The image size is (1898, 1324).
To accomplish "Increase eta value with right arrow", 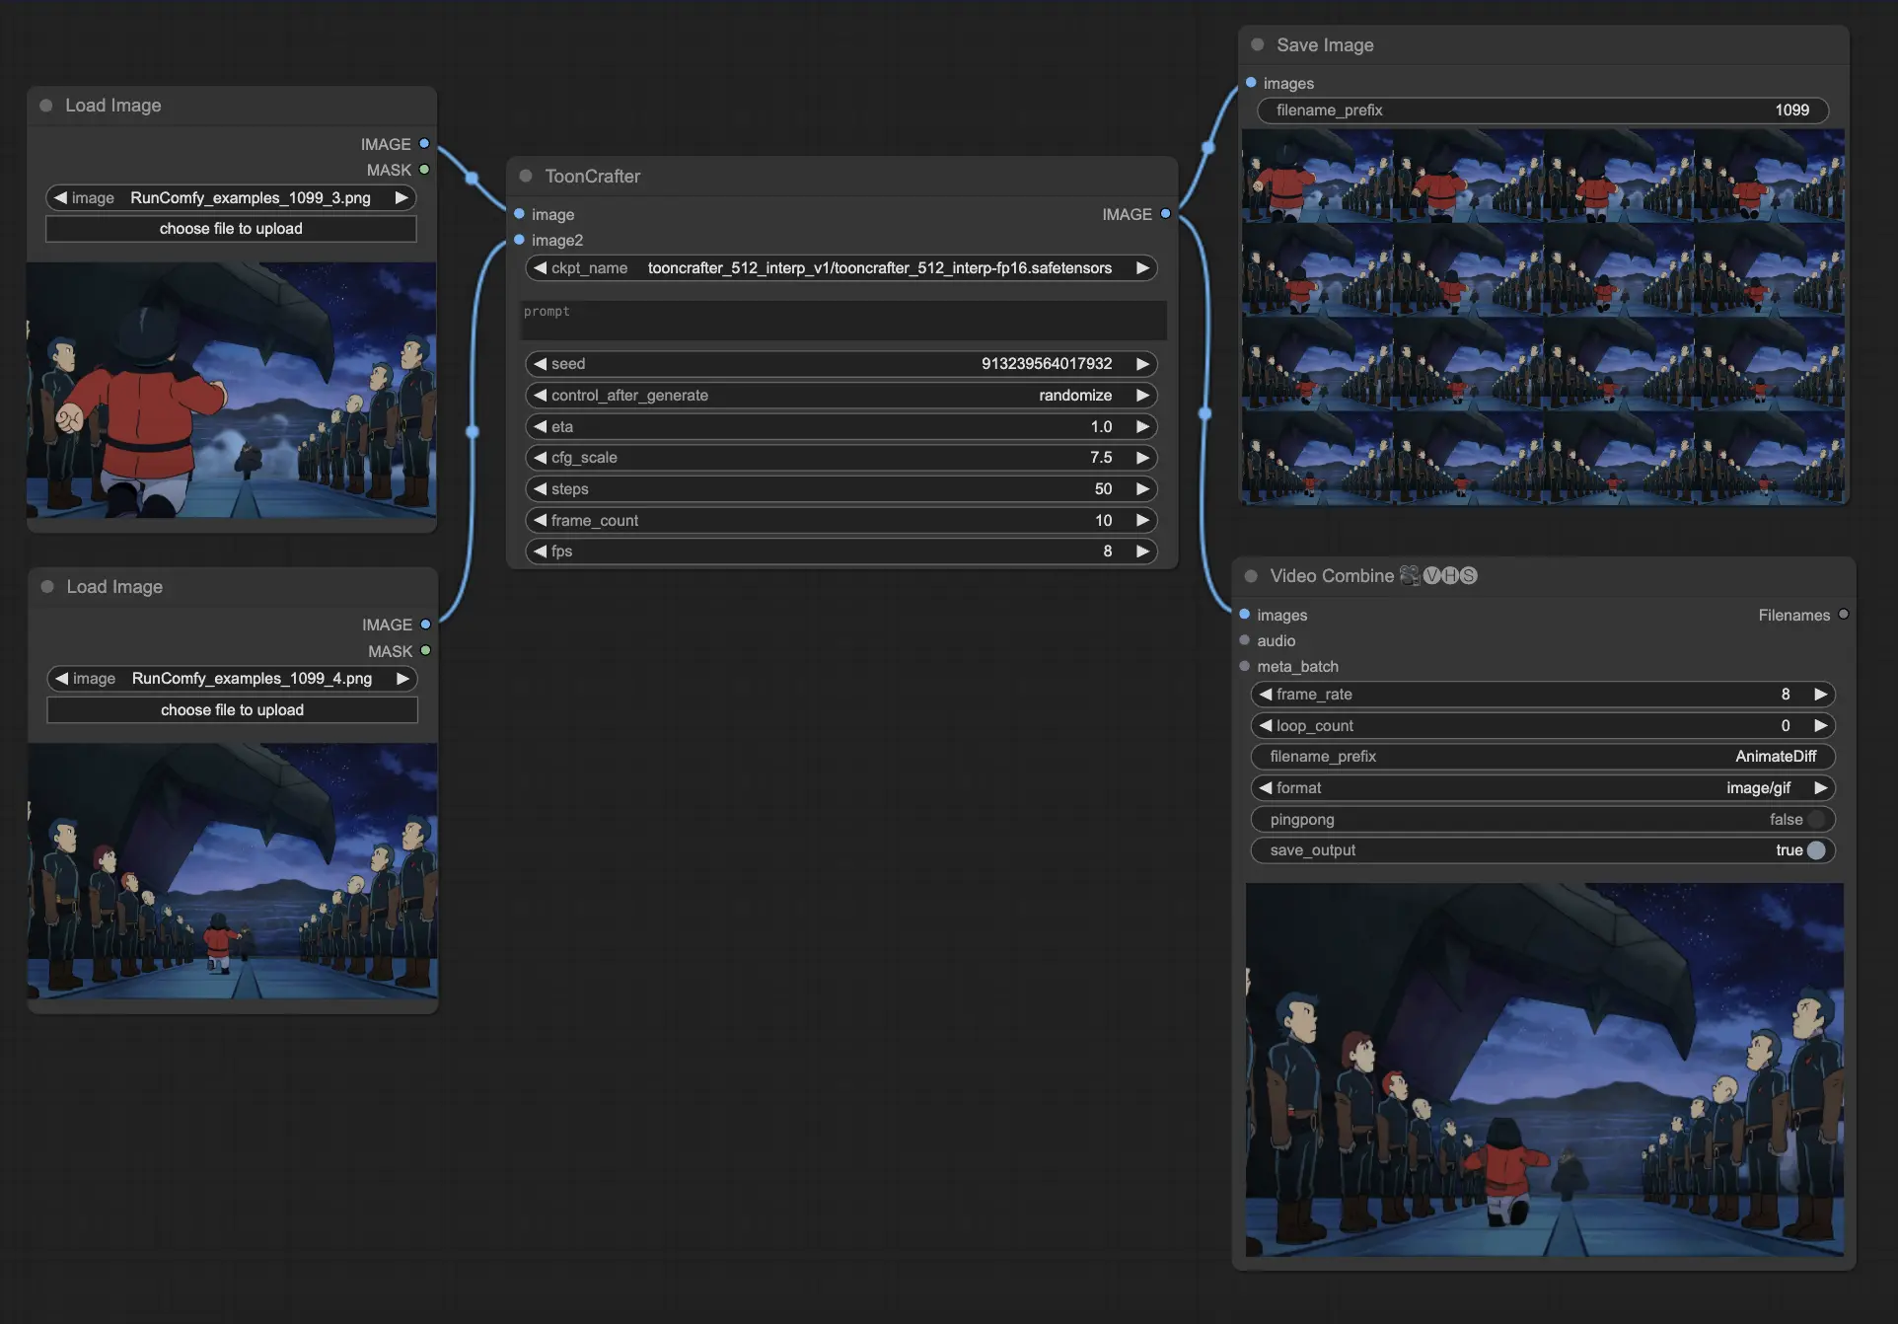I will [x=1142, y=427].
